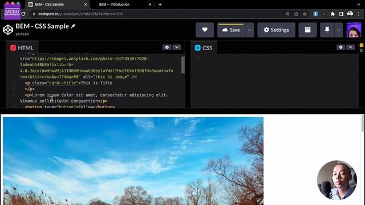Pin this pen
Viewport: 365px width, 205px height.
(x=327, y=30)
